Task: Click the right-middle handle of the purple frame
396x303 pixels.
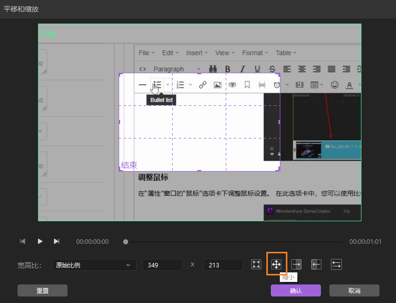Action: click(x=279, y=122)
